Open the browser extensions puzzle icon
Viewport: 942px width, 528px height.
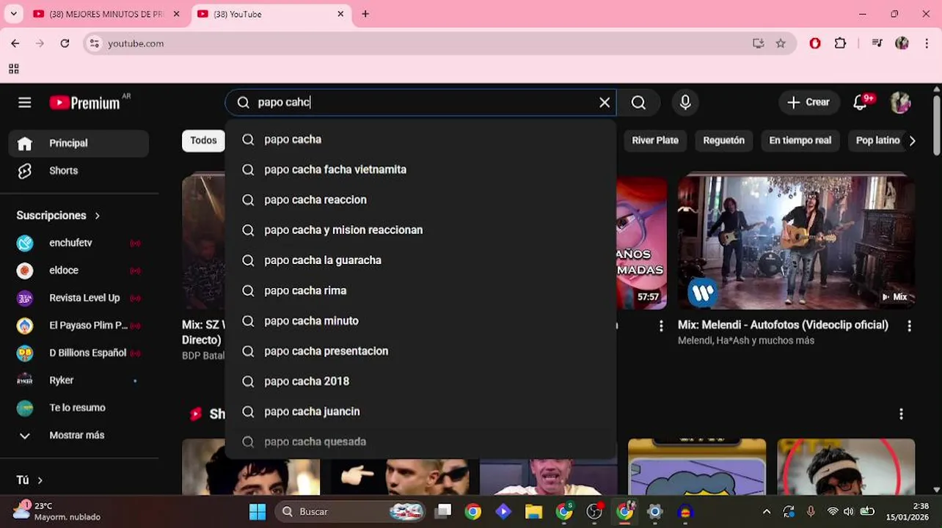(840, 43)
